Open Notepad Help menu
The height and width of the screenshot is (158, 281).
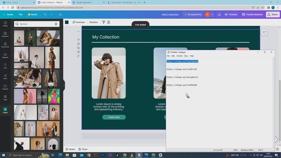(192, 56)
